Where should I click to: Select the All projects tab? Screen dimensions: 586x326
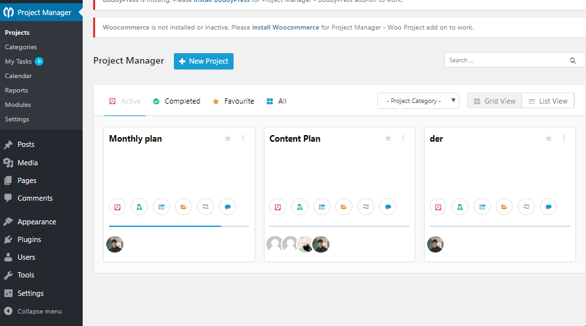(276, 101)
